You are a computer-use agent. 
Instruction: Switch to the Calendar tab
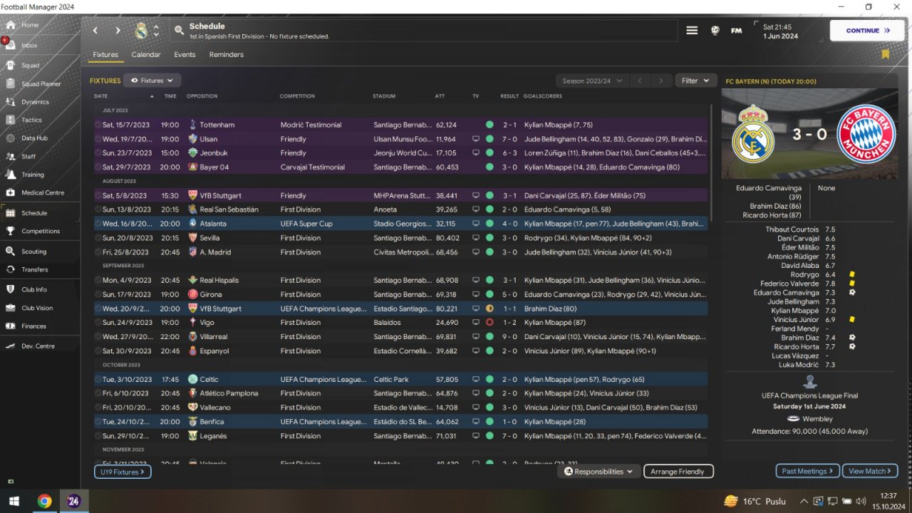146,55
